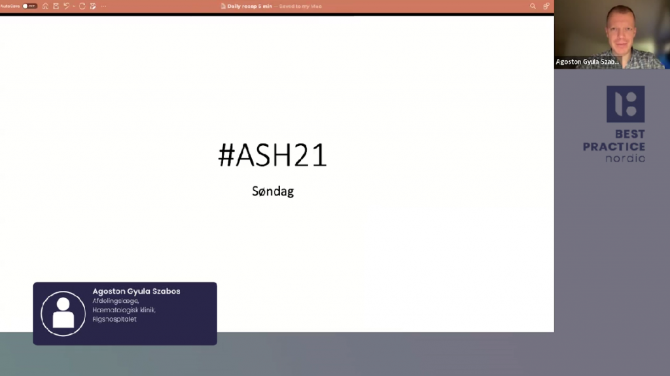
Task: Click the toolbar icon right of Redo
Action: pos(93,6)
